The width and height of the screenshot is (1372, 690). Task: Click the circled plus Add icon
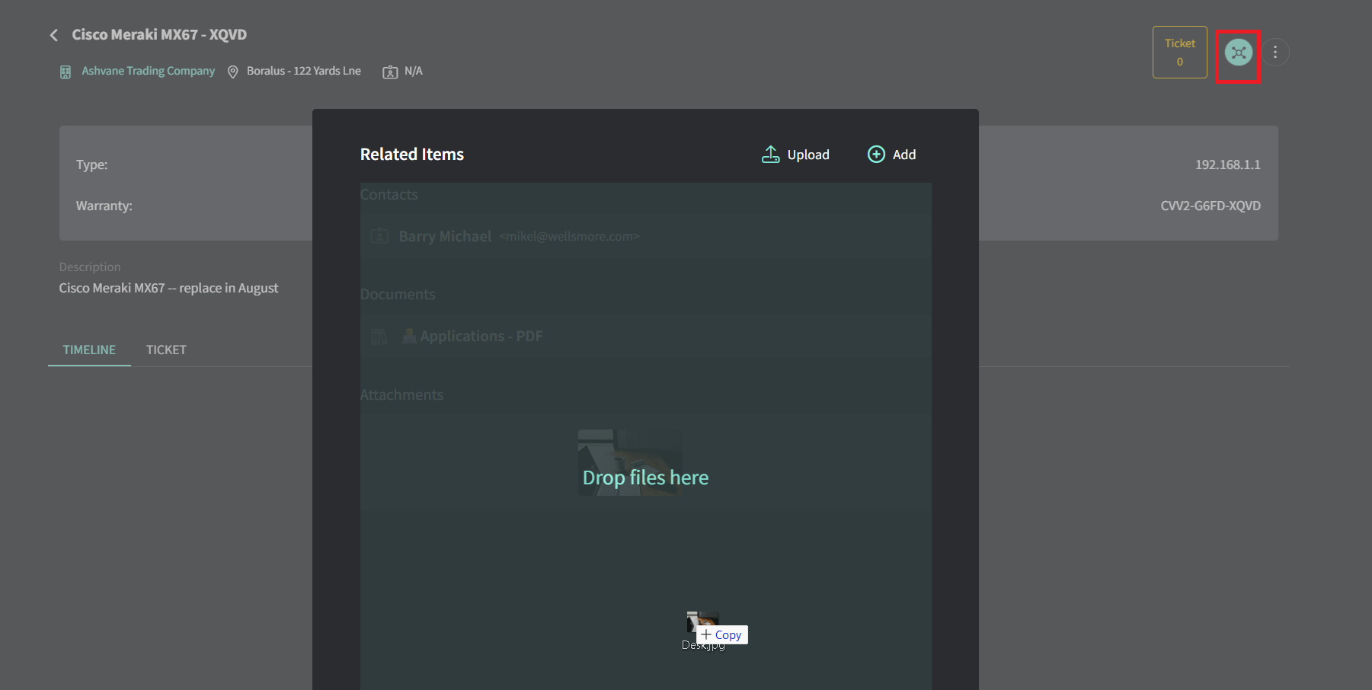tap(877, 155)
